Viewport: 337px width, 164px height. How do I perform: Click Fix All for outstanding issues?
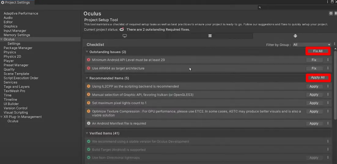[318, 51]
